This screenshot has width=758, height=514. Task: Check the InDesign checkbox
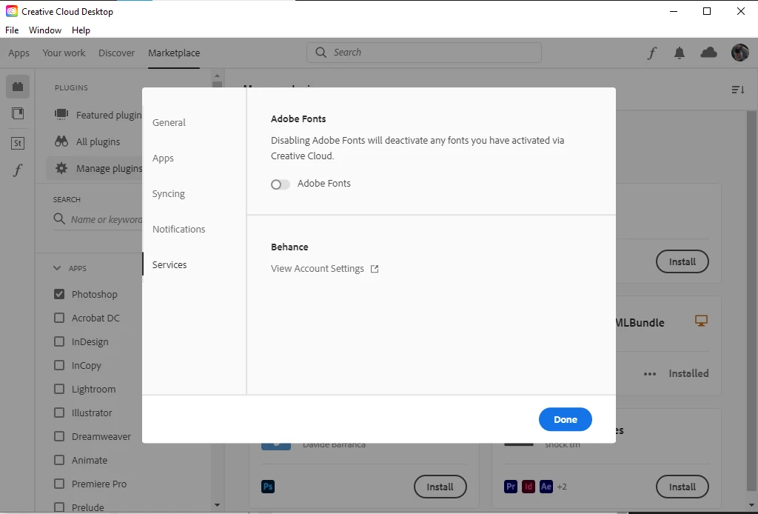click(x=59, y=341)
